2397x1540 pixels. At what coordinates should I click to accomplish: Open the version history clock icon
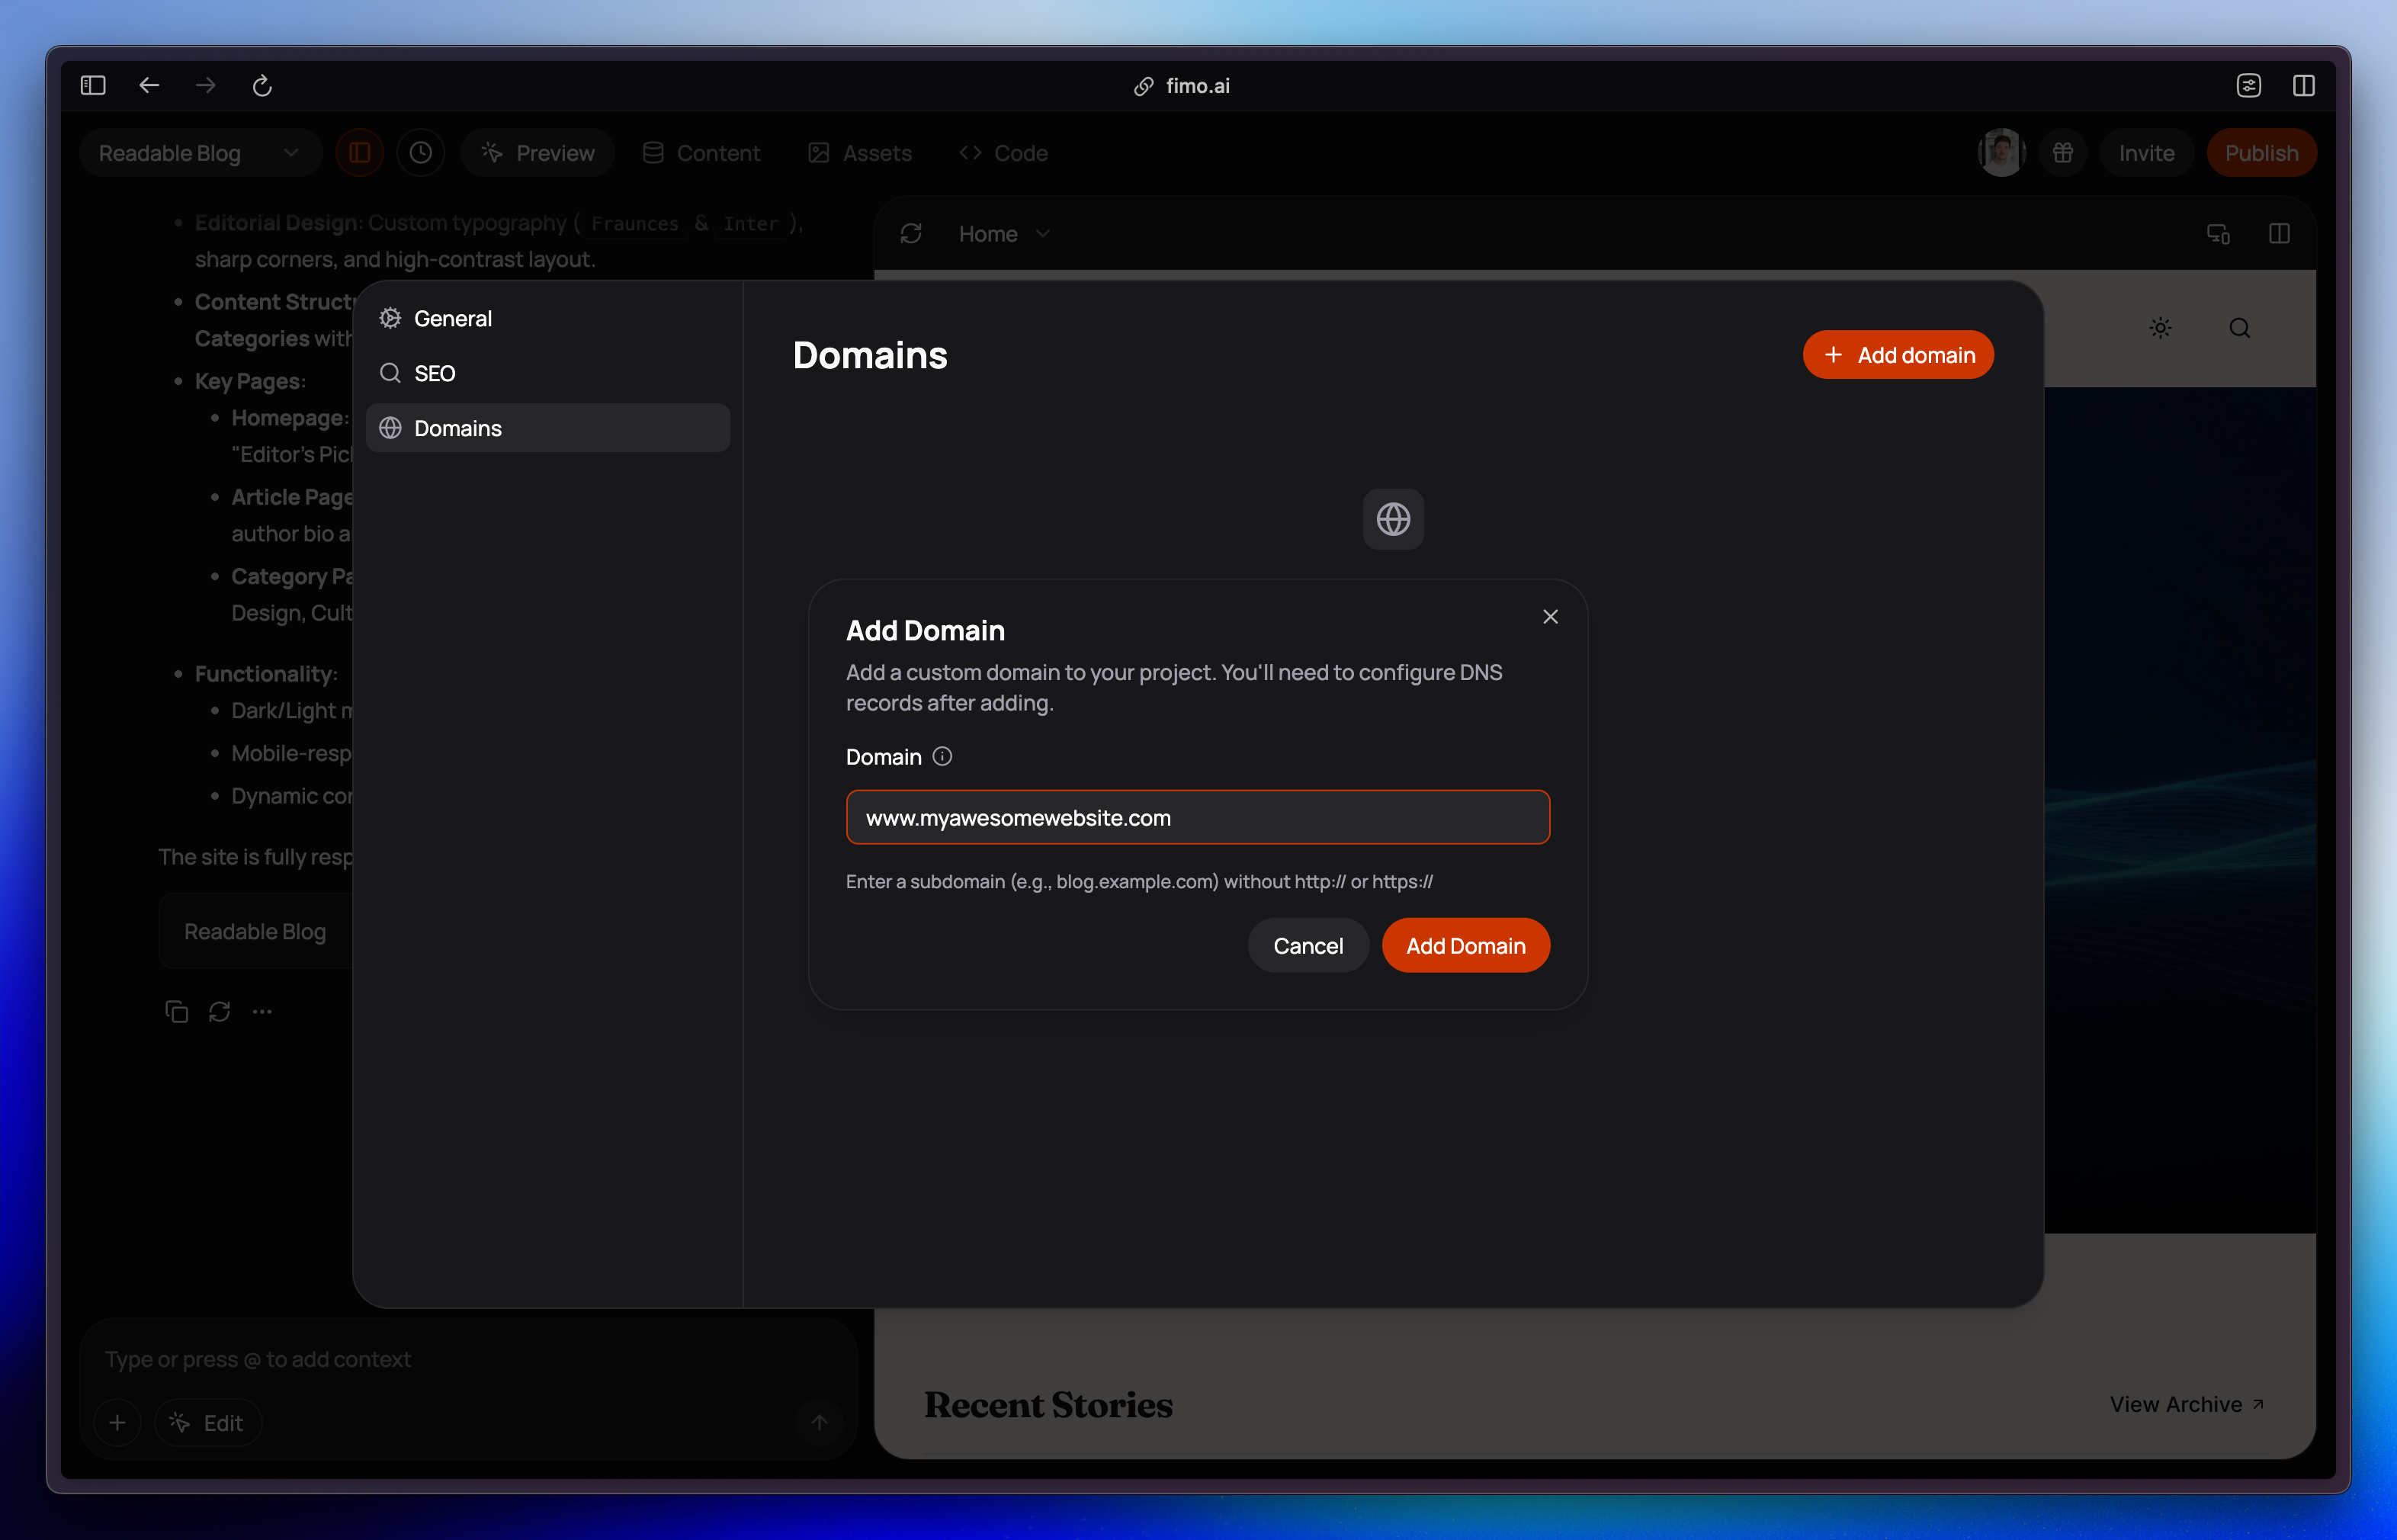point(420,153)
